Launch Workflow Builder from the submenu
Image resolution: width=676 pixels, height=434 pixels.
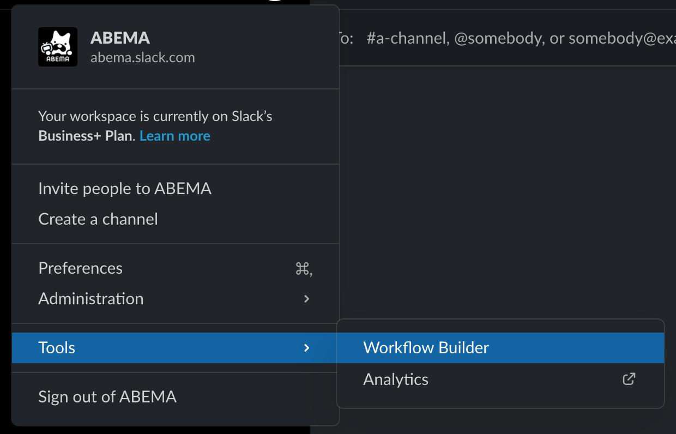tap(500, 348)
